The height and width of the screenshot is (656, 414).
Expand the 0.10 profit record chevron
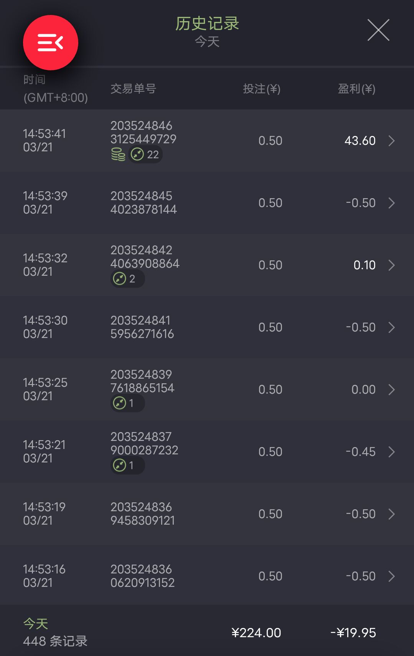391,265
